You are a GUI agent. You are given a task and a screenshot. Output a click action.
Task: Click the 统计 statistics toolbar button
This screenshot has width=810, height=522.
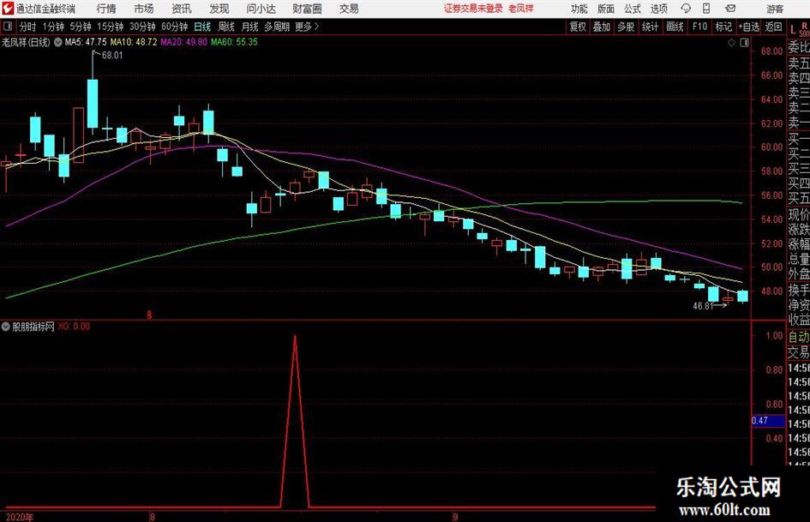(x=650, y=27)
